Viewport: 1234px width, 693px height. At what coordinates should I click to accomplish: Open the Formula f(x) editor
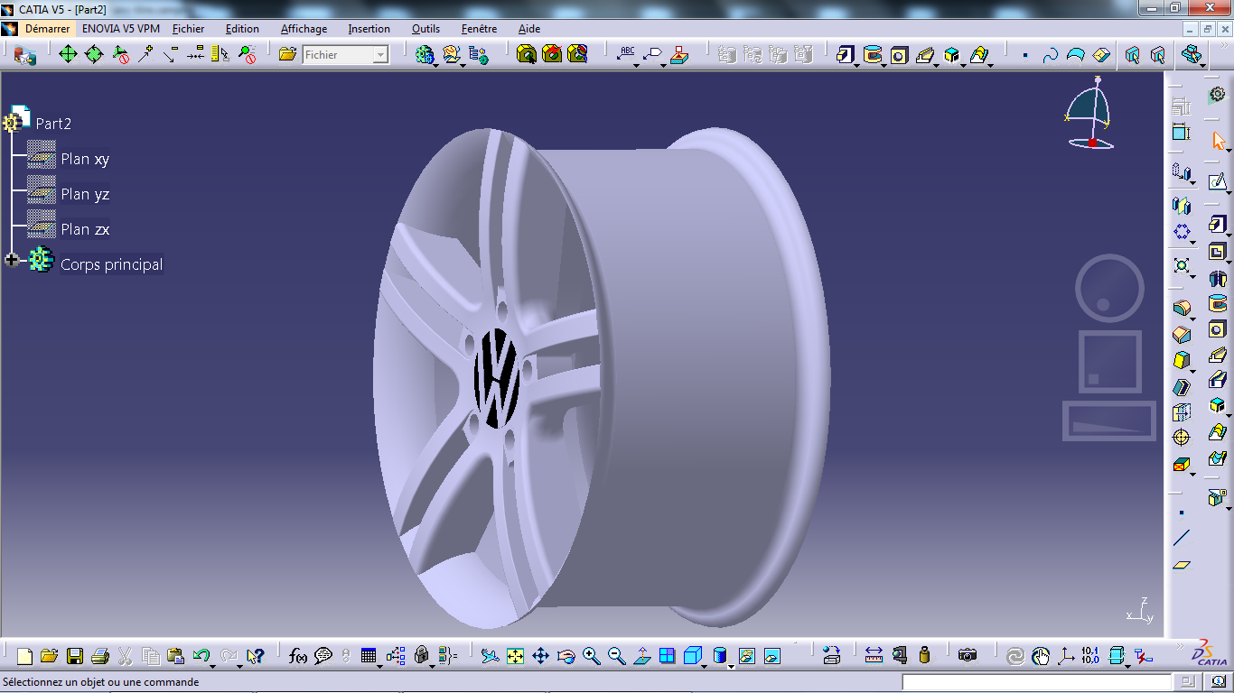(x=298, y=656)
